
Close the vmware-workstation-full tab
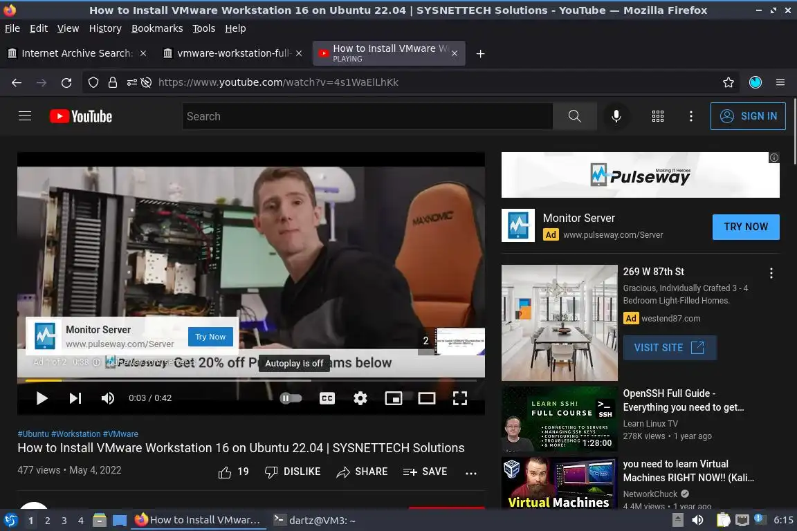tap(299, 53)
